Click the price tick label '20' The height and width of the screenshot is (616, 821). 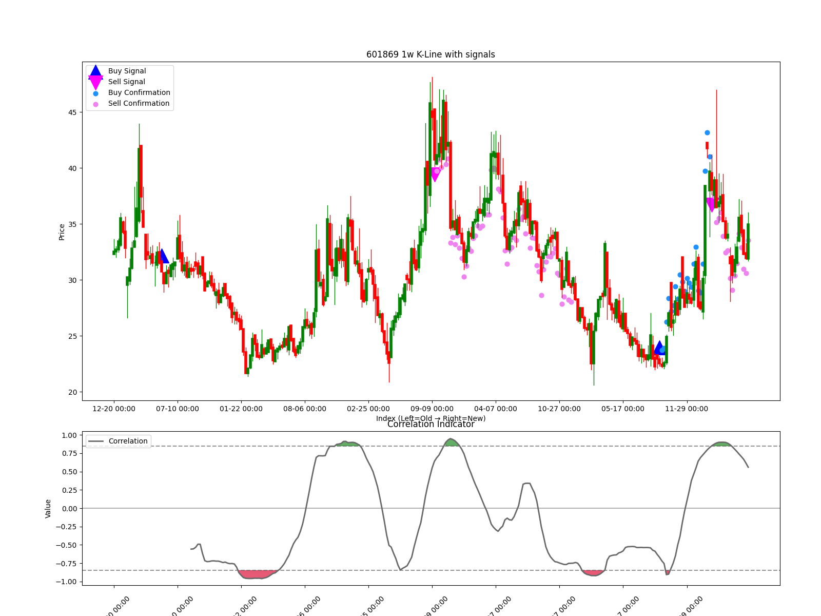pos(72,392)
